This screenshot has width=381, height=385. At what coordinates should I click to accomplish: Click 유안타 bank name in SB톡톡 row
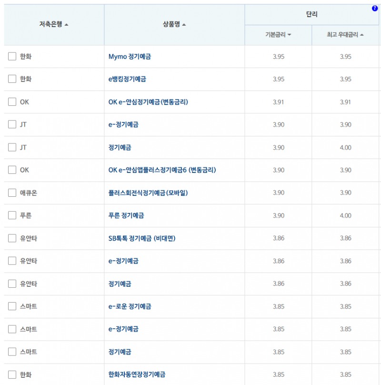point(29,238)
